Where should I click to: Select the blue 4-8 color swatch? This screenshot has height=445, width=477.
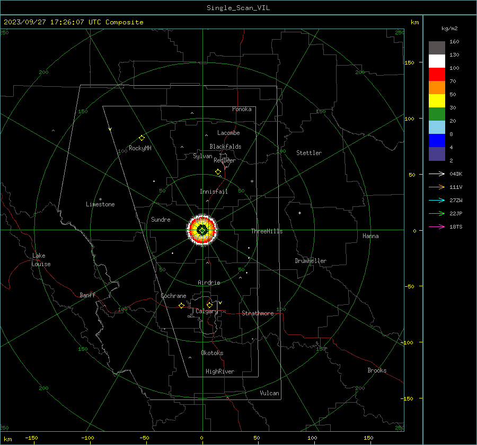click(x=437, y=141)
